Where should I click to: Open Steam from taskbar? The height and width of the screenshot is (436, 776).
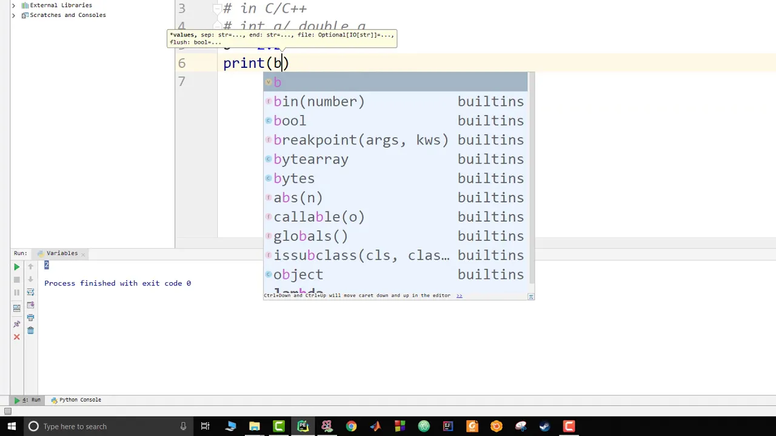544,426
